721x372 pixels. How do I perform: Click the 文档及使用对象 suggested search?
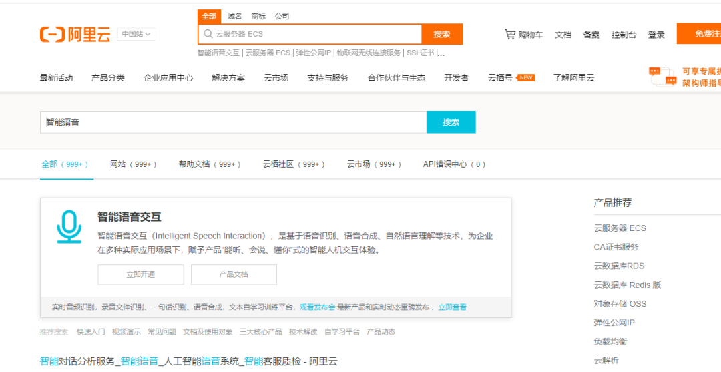[x=208, y=332]
